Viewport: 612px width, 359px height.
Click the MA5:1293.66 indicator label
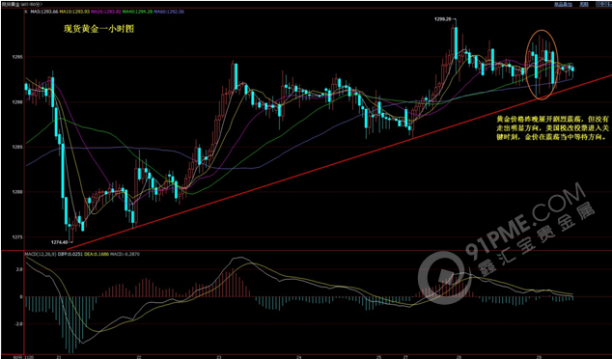click(43, 12)
